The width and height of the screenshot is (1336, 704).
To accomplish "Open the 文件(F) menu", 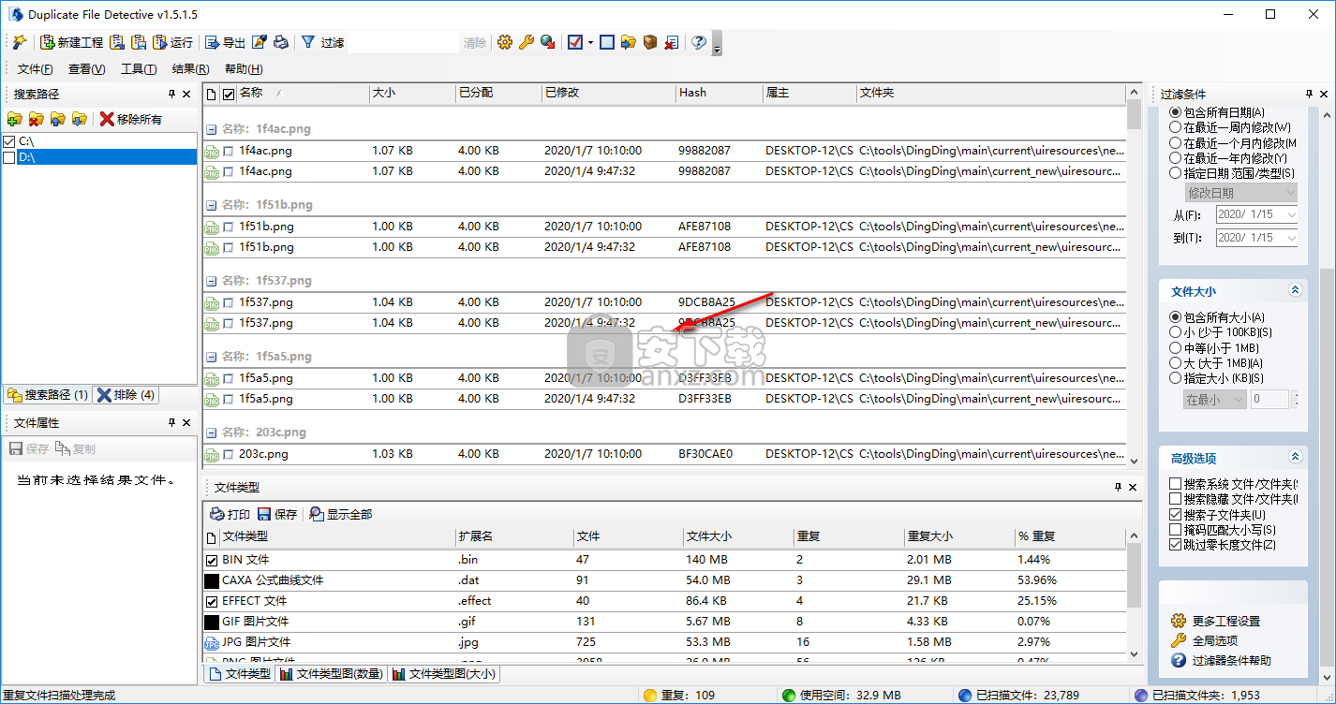I will [x=36, y=69].
